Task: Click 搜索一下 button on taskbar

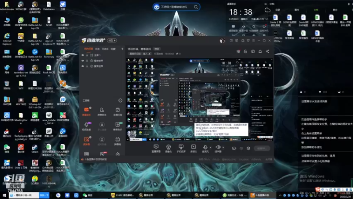Action: click(x=44, y=195)
